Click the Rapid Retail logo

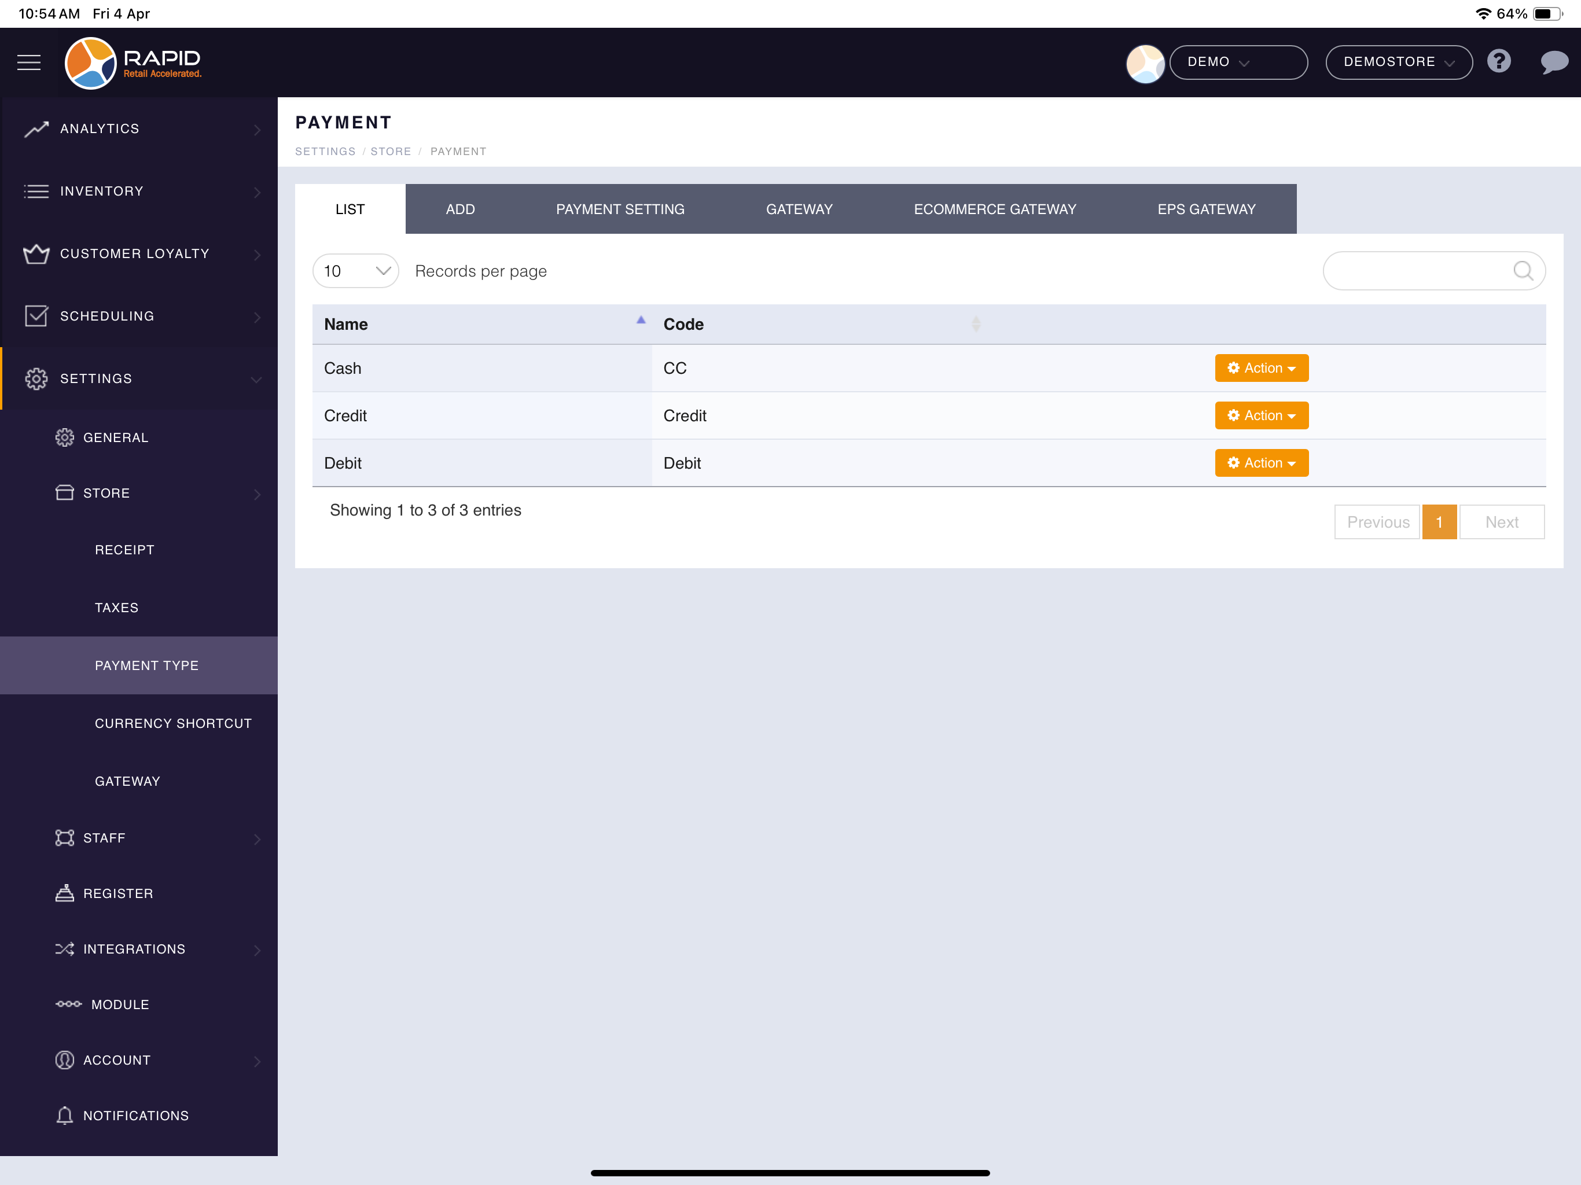click(x=134, y=63)
